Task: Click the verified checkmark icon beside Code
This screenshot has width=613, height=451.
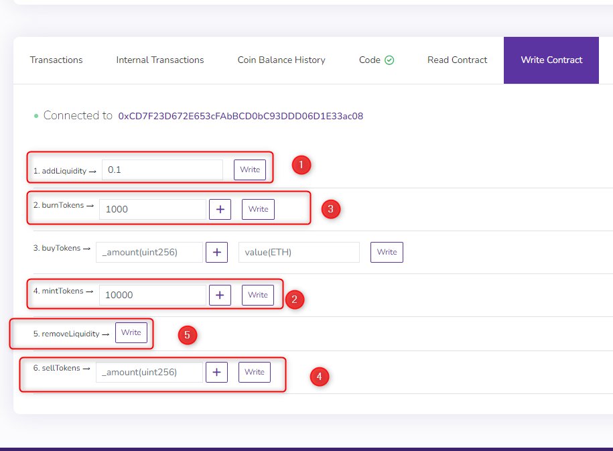Action: [x=389, y=60]
